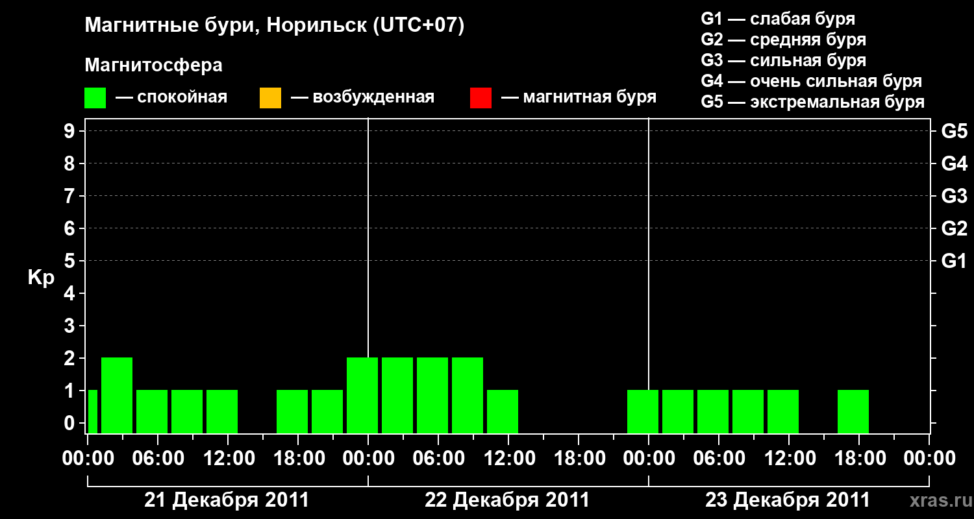The height and width of the screenshot is (519, 974).
Task: Click the '— магнитная буря' legend label
Action: (579, 97)
